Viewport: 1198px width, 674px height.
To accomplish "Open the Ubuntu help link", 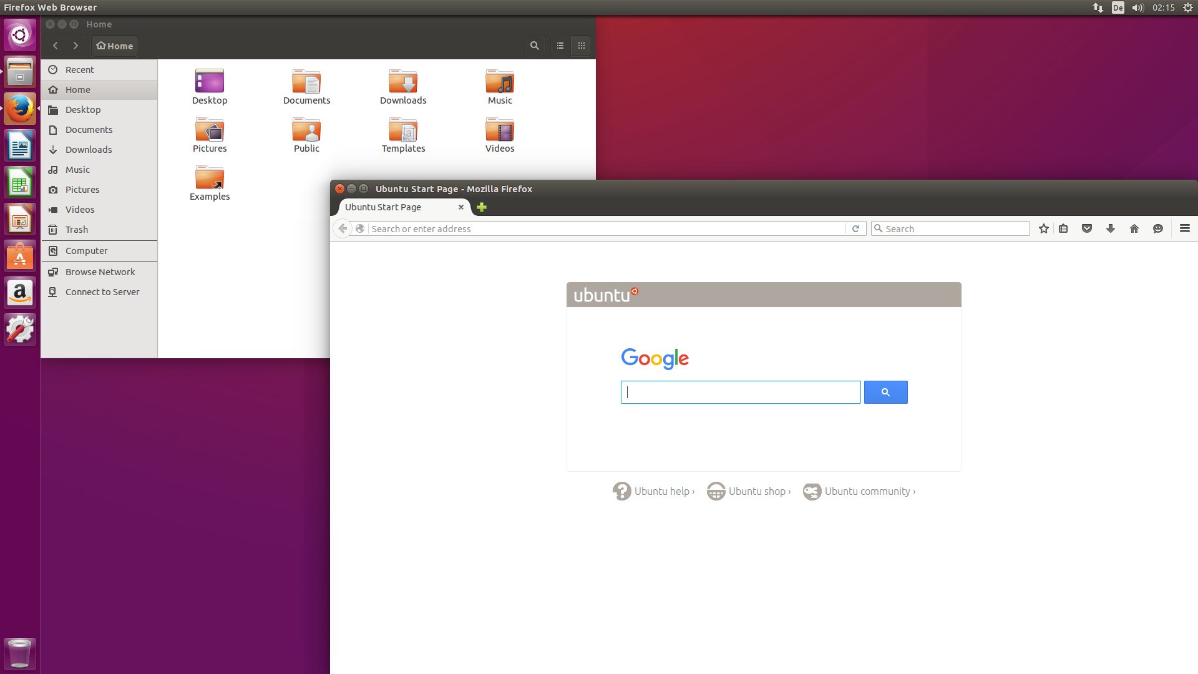I will coord(653,491).
